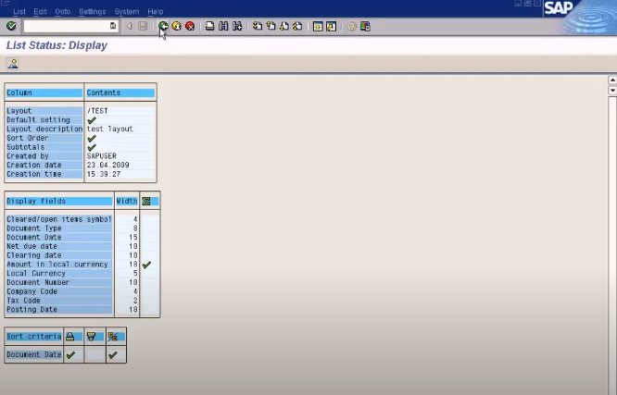Click descending sort icon in Sort criteria header
The image size is (617, 395).
coord(92,337)
